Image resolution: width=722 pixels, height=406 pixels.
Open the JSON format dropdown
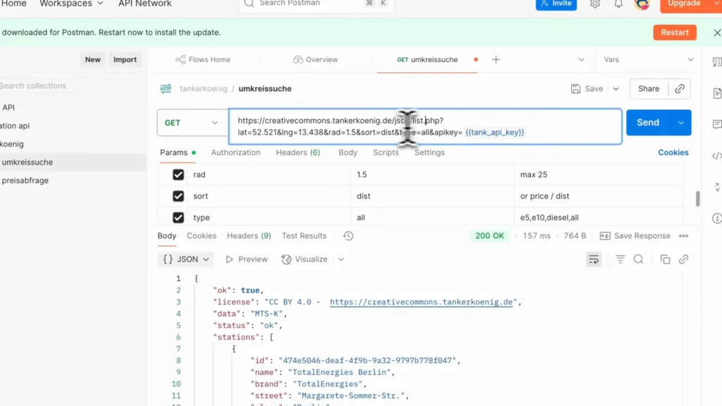coord(186,259)
